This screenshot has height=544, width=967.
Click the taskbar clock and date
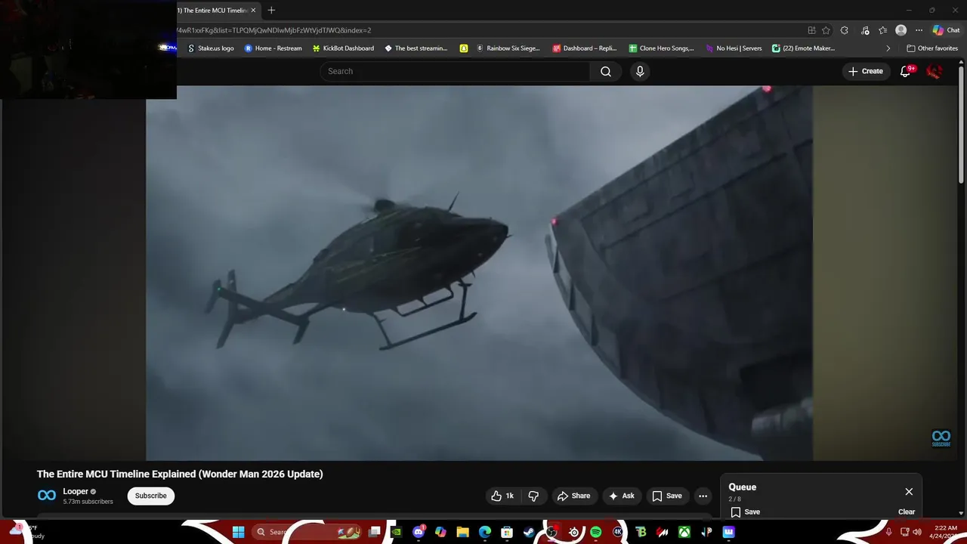tap(945, 532)
